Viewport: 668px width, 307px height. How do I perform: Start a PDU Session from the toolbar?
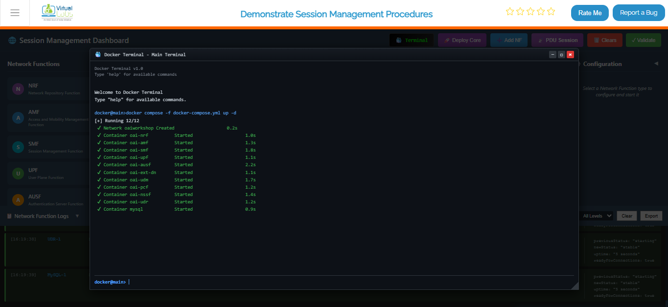tap(557, 40)
